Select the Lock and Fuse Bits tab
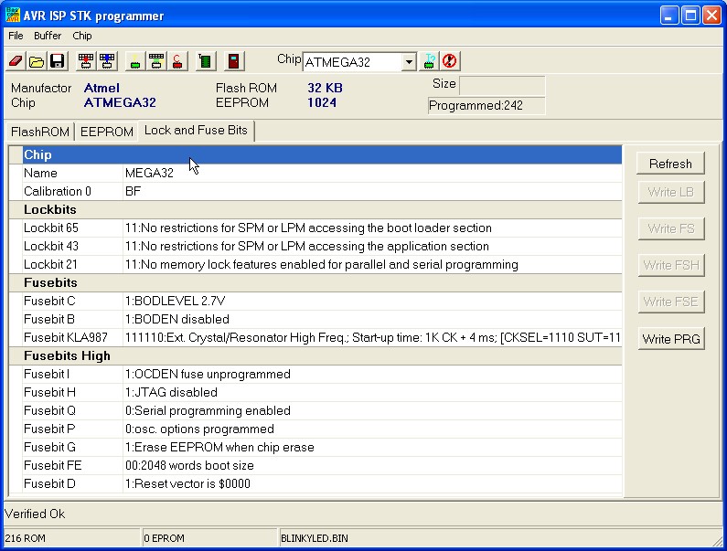Image resolution: width=727 pixels, height=551 pixels. coord(196,131)
